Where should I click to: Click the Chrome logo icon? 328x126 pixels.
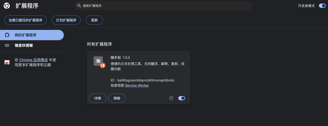pos(6,6)
